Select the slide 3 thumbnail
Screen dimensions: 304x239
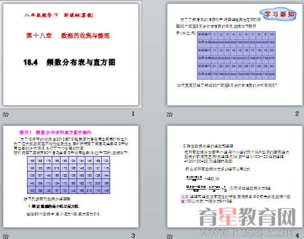coord(71,177)
